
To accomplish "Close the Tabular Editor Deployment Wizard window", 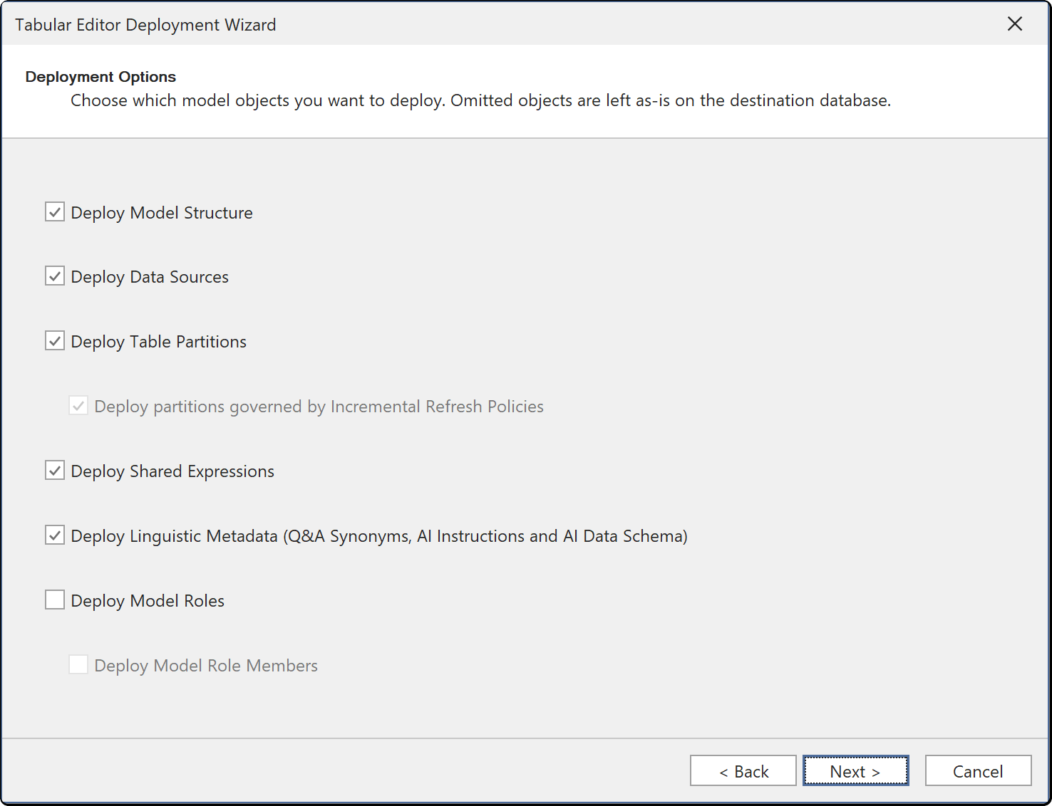I will [x=1015, y=24].
